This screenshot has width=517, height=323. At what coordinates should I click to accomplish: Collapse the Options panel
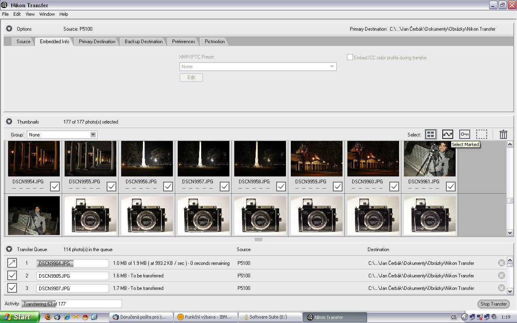point(9,29)
